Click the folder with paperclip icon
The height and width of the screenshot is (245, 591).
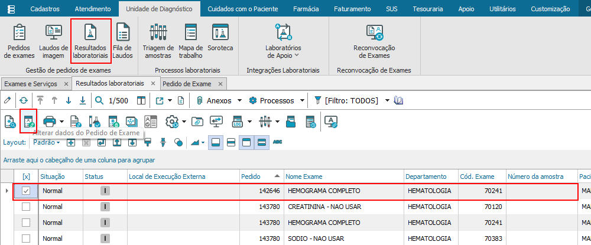click(196, 121)
